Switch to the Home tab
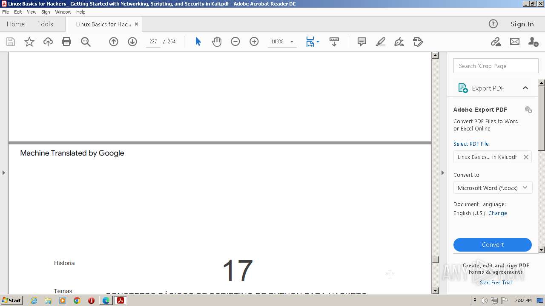The width and height of the screenshot is (545, 306). point(16,24)
